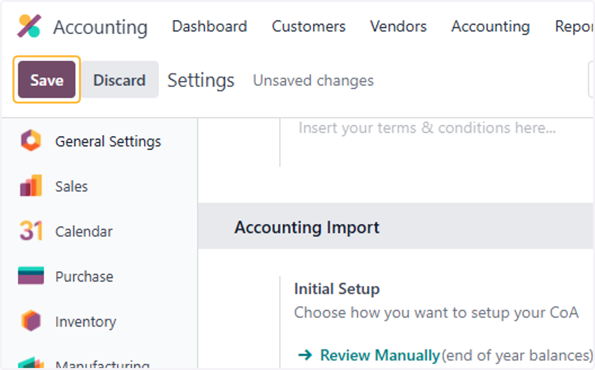Click the Initial Setup label

[x=337, y=289]
